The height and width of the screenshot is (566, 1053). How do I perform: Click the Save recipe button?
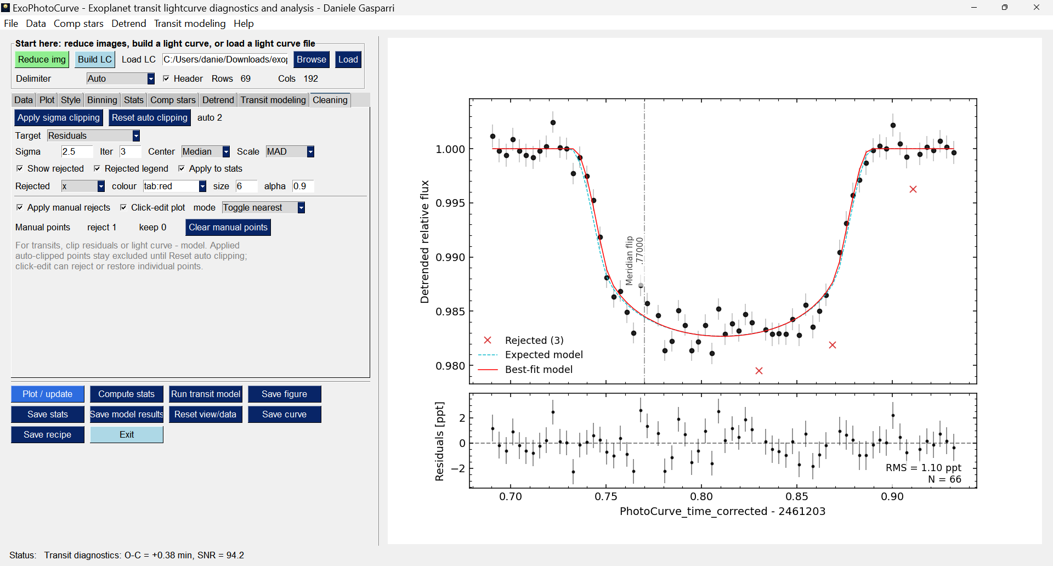48,435
